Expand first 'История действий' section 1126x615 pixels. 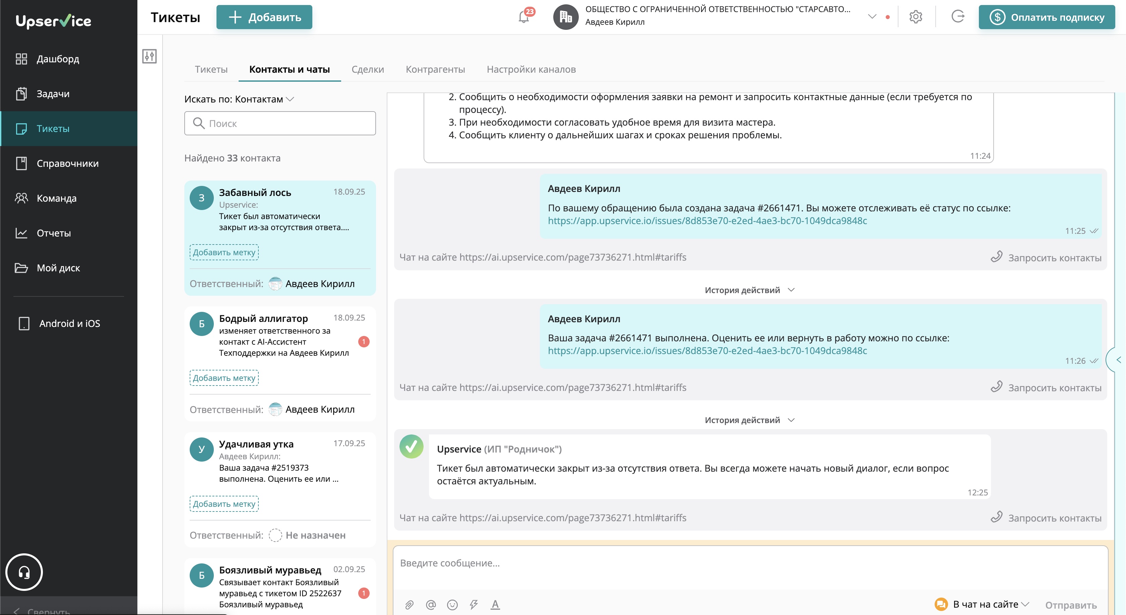pyautogui.click(x=749, y=290)
